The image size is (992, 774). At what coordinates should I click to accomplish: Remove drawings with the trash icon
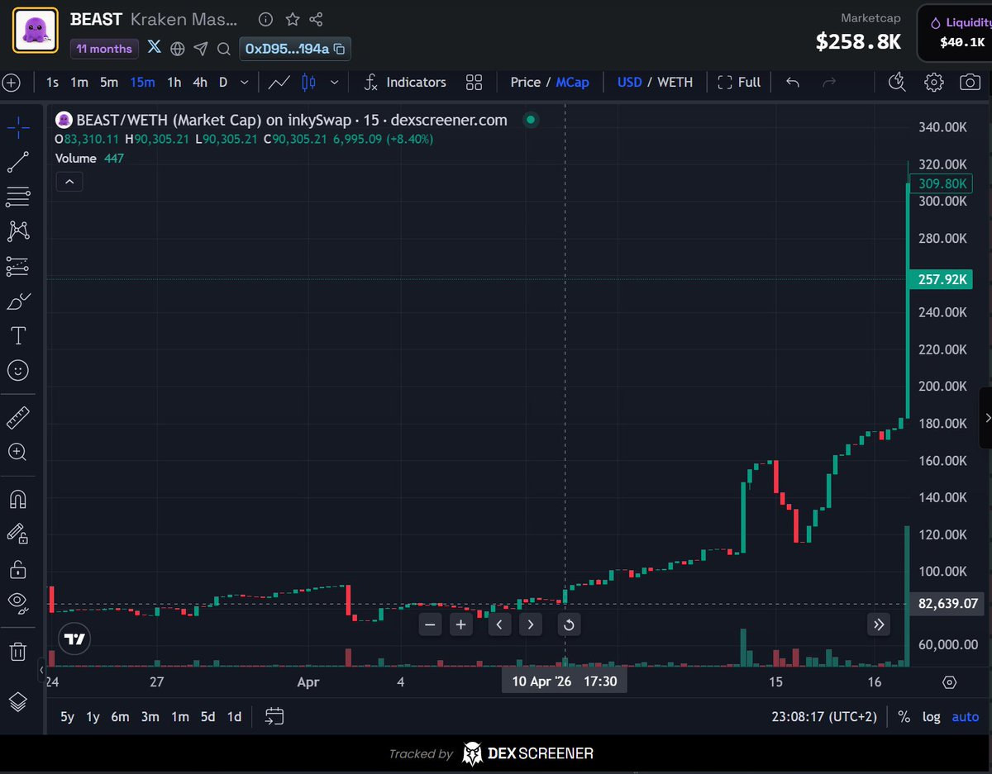18,652
